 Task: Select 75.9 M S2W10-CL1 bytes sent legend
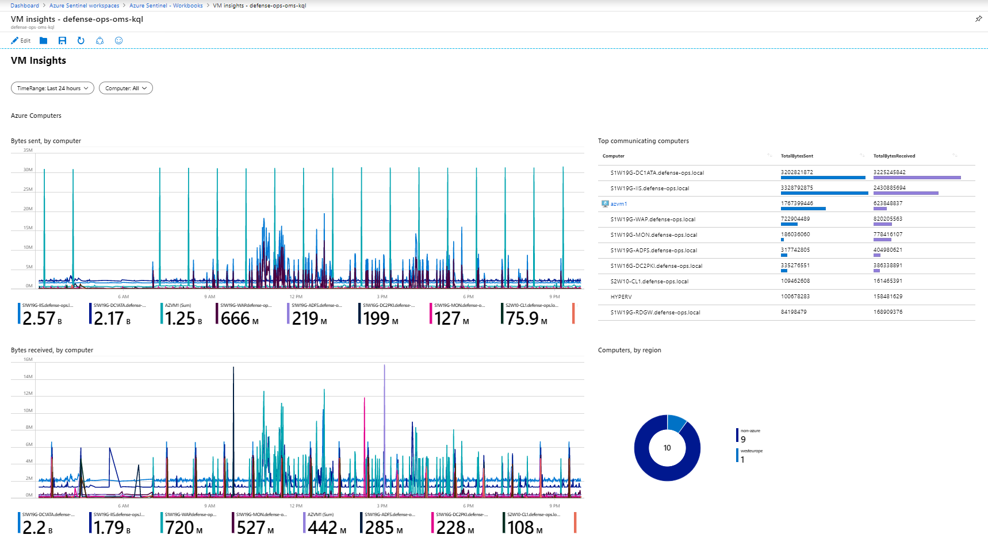click(x=530, y=314)
